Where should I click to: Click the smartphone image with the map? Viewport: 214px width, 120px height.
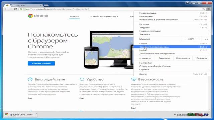pyautogui.click(x=91, y=58)
